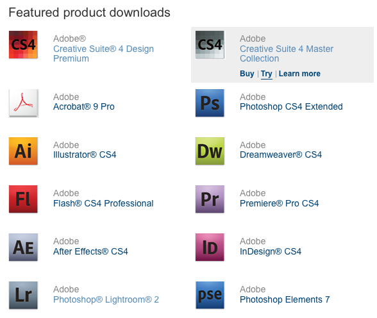Viewport: 377px width, 318px height.
Task: Click the Try link for Master Collection
Action: [x=267, y=74]
